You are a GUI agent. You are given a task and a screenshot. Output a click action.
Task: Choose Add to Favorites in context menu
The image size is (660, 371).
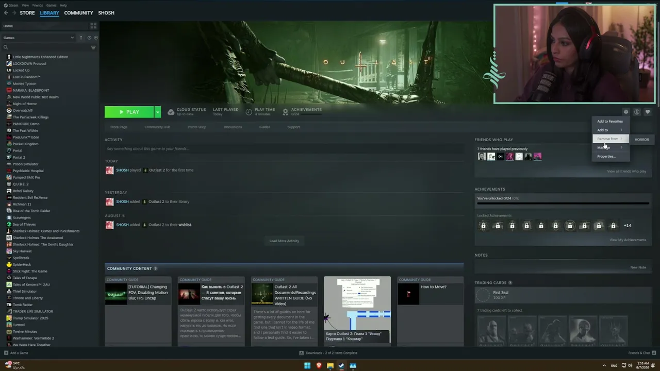coord(610,121)
